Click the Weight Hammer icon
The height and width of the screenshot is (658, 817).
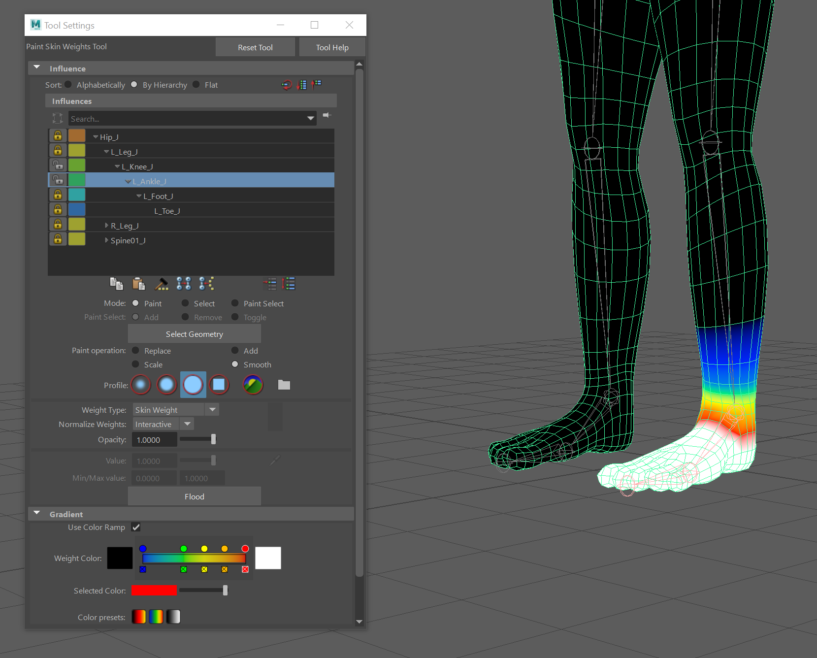[x=162, y=284]
